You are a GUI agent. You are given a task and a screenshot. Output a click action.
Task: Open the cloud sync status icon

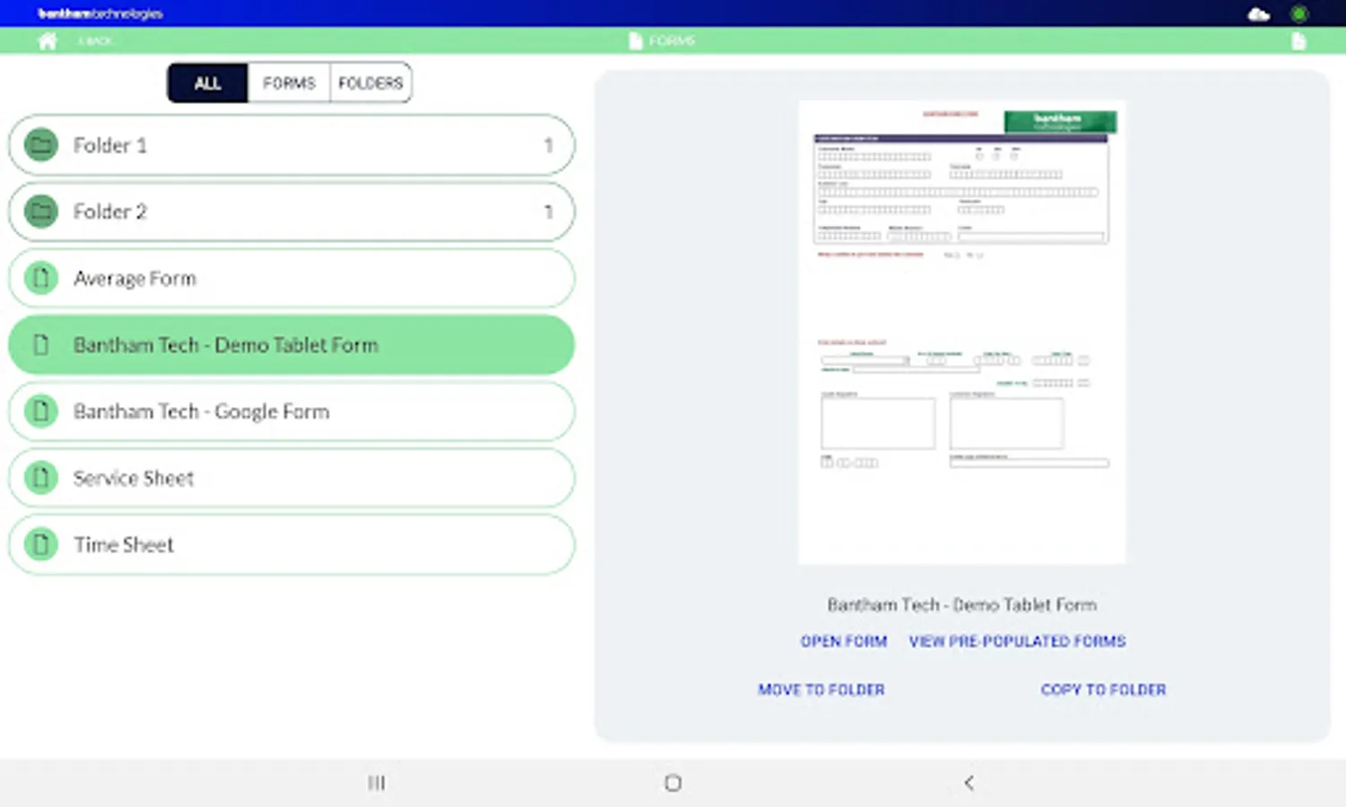(x=1259, y=13)
